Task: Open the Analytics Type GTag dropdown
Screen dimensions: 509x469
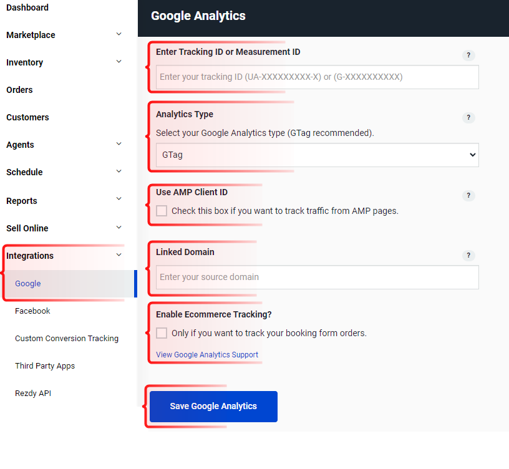Action: pyautogui.click(x=317, y=155)
